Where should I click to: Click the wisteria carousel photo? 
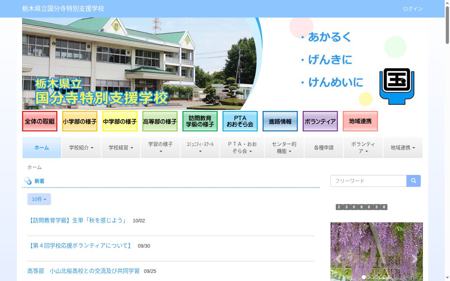[377, 251]
